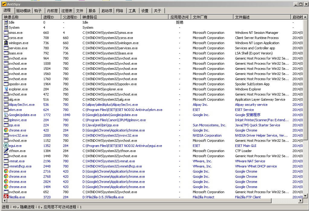Sort by the 父进程ID column header
309x211 pixels.
tap(71, 17)
